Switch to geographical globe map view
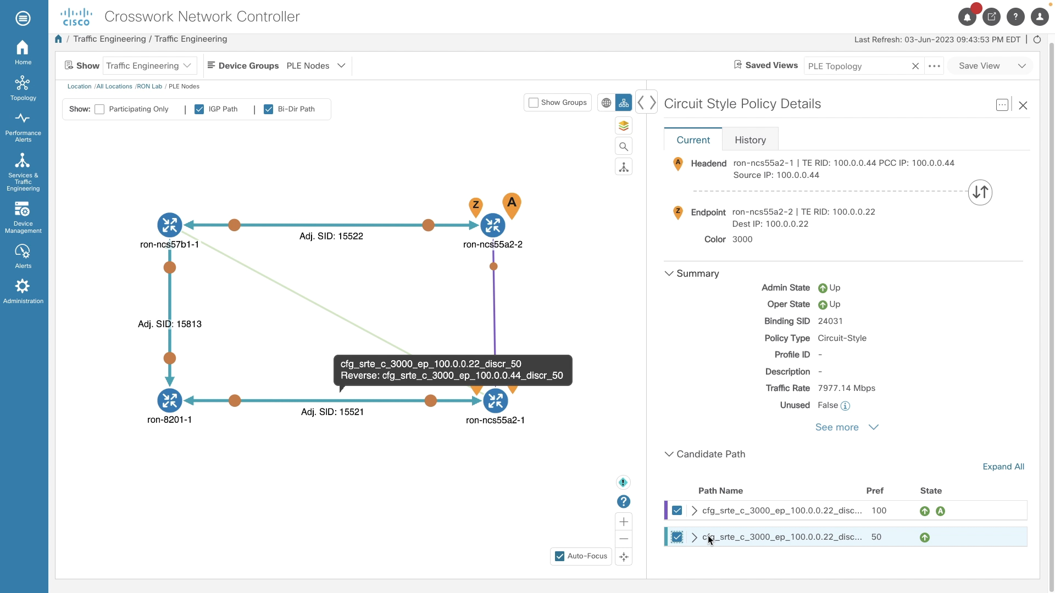This screenshot has height=593, width=1055. (606, 103)
